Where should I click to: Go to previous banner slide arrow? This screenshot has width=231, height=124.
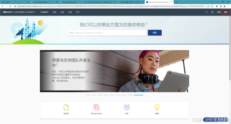pyautogui.click(x=42, y=72)
